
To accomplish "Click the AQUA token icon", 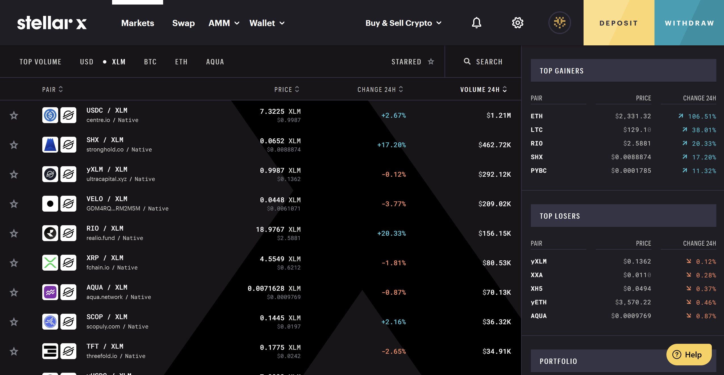I will tap(50, 292).
